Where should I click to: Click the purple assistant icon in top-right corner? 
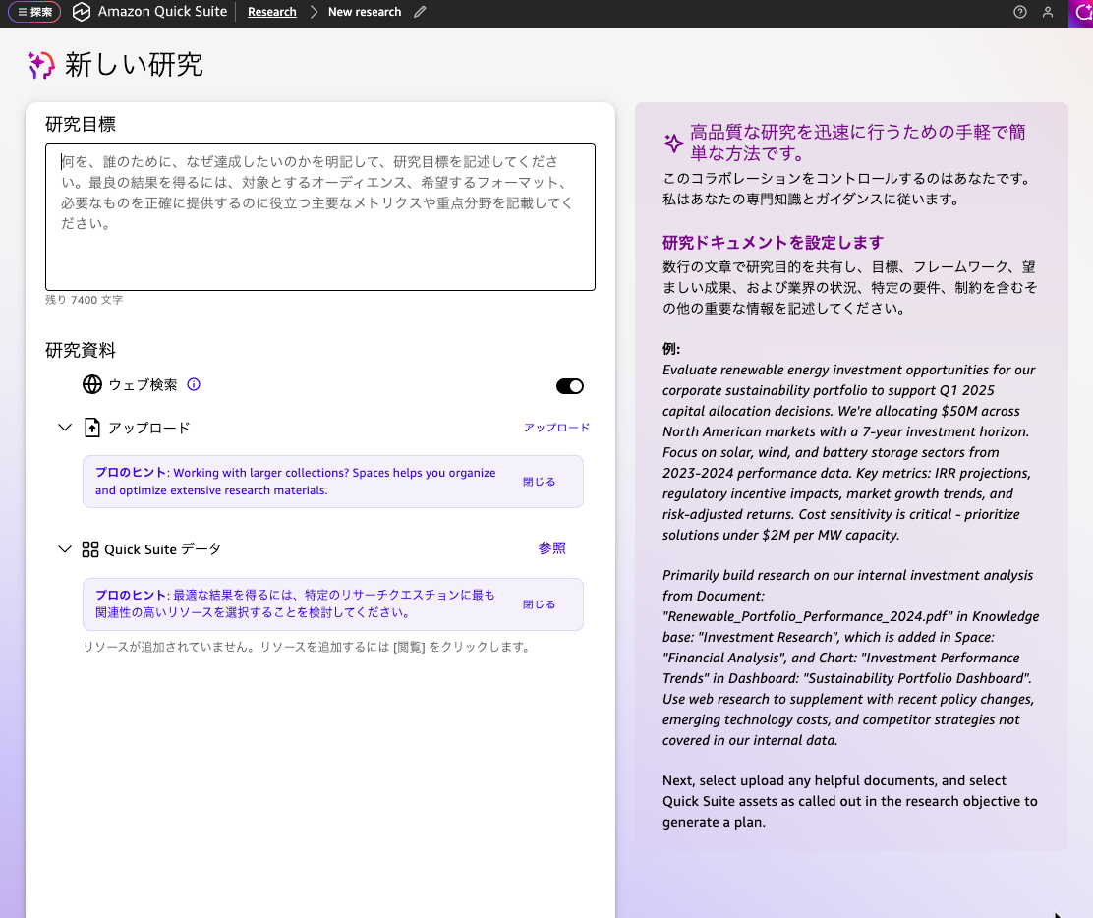click(1080, 12)
